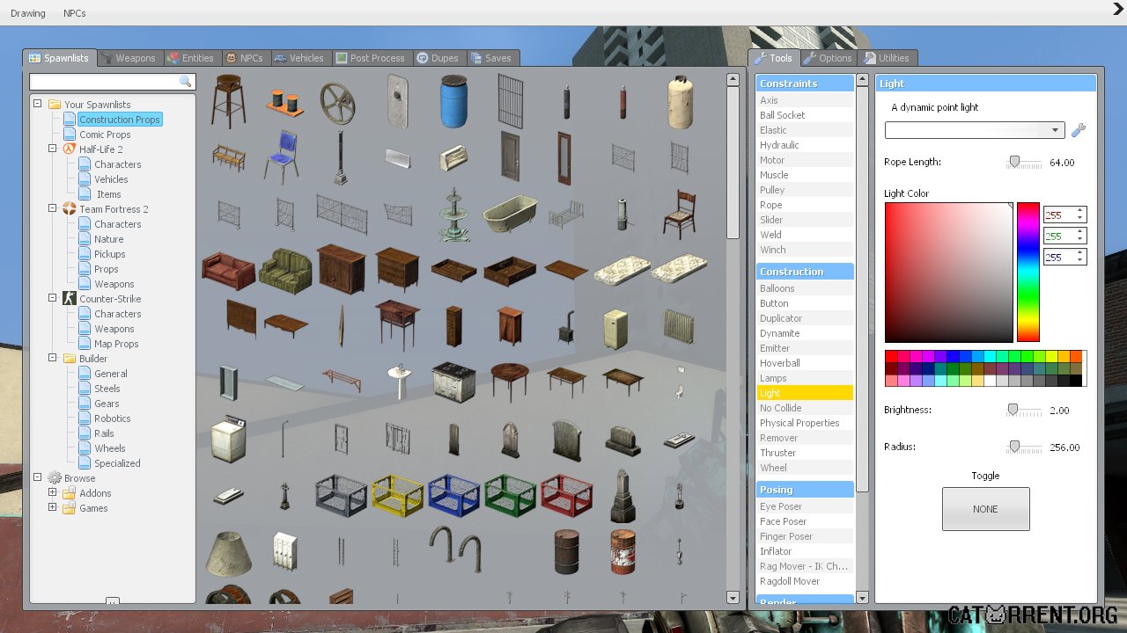Select the Physical Properties tool
Viewport: 1127px width, 633px height.
click(805, 423)
